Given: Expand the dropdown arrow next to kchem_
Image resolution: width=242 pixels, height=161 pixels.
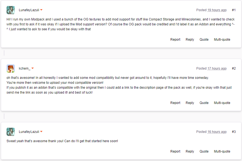Looking at the screenshot, I should 33,68.
